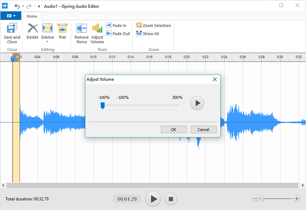306x210 pixels.
Task: Apply Fade Out effect
Action: click(118, 34)
